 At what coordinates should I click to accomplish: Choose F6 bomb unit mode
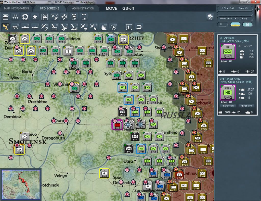coord(55,27)
